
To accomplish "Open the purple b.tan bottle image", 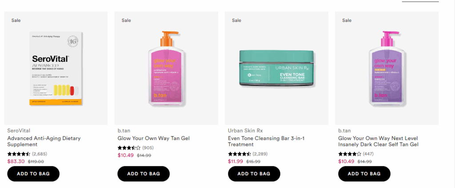I will pos(386,68).
